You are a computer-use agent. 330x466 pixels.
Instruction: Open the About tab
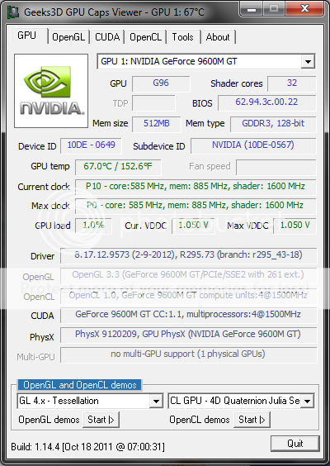point(218,37)
